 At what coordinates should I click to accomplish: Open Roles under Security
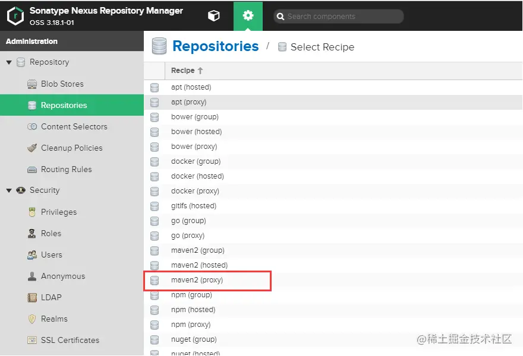pyautogui.click(x=72, y=233)
